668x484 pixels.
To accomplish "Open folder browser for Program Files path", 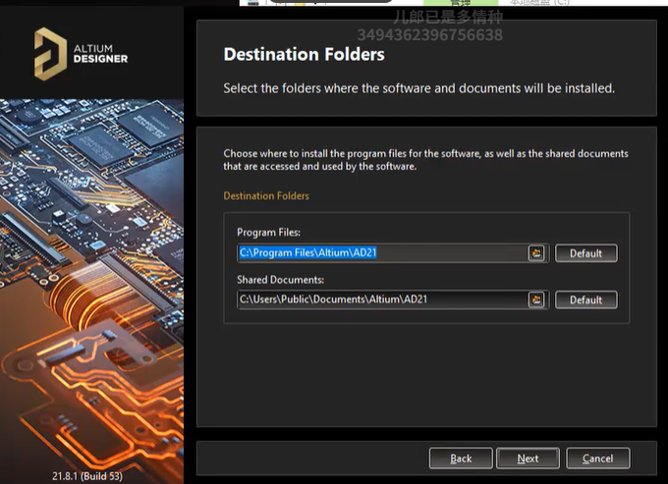I will (x=536, y=253).
